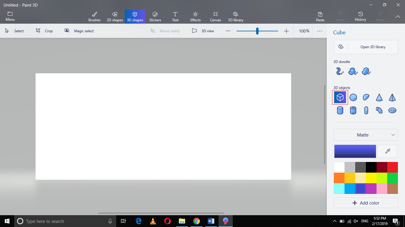This screenshot has height=227, width=405.
Task: Select the Cone 3D object
Action: point(379,97)
